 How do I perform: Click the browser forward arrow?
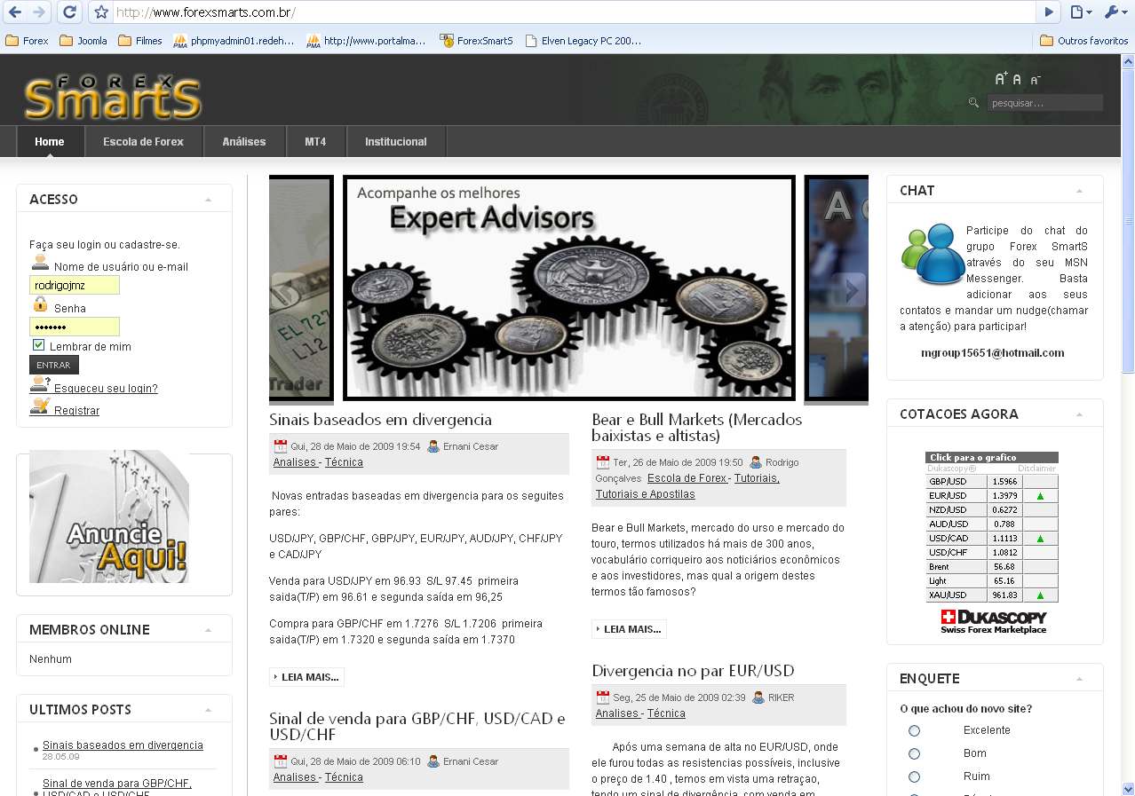tap(38, 12)
